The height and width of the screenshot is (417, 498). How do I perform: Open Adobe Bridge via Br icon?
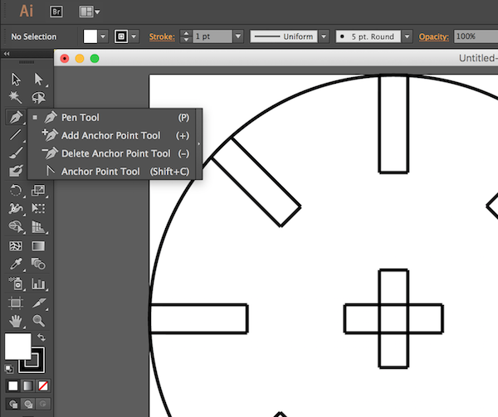pyautogui.click(x=56, y=12)
